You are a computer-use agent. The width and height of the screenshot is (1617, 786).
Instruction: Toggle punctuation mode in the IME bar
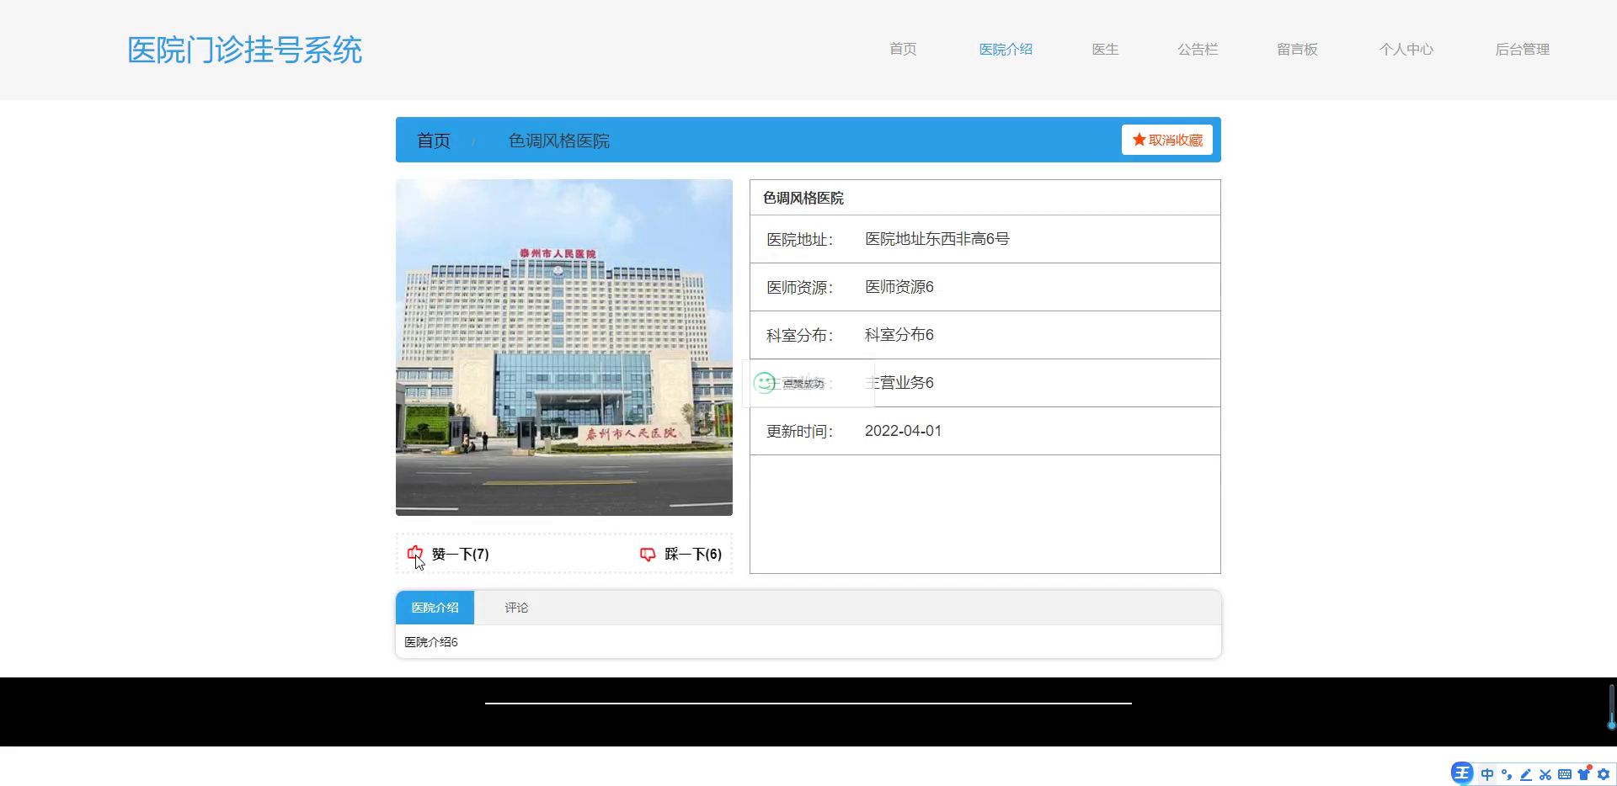(1507, 774)
